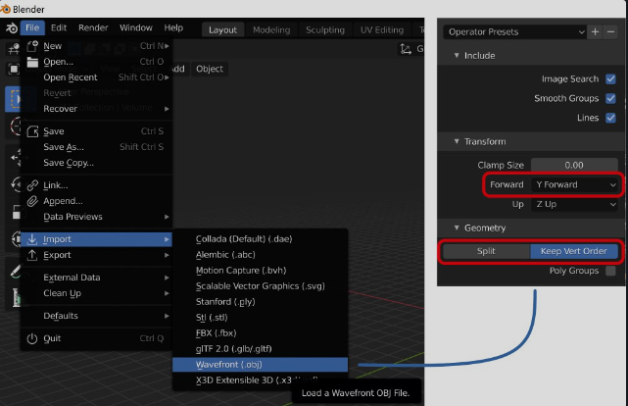Click the New file icon
This screenshot has width=628, height=406.
pyautogui.click(x=32, y=46)
